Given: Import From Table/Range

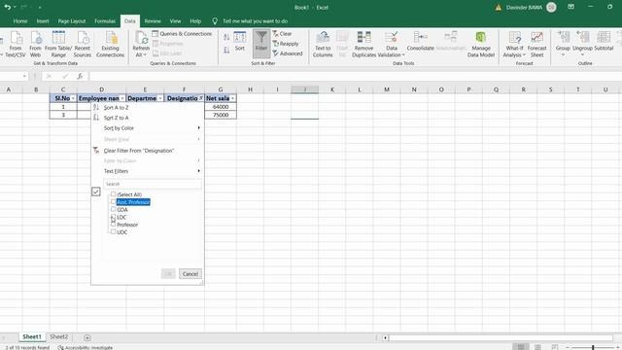Looking at the screenshot, I should [x=58, y=44].
